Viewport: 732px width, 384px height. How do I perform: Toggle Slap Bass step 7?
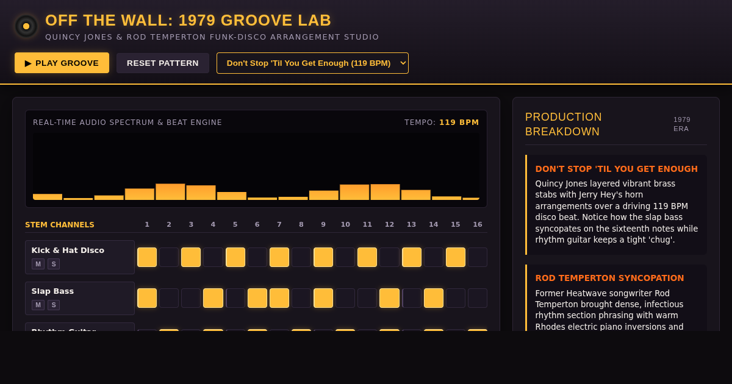point(279,298)
